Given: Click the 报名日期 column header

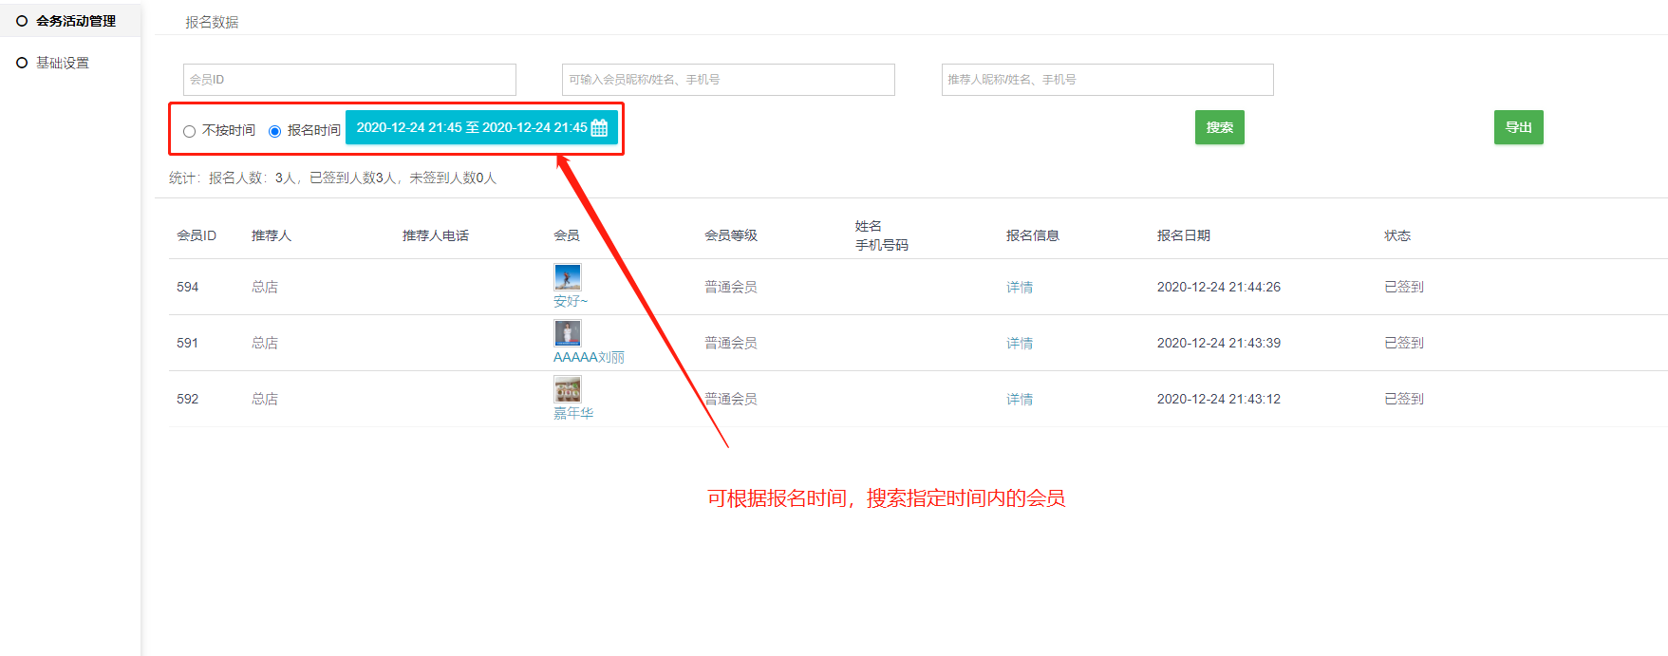Looking at the screenshot, I should click(x=1184, y=235).
